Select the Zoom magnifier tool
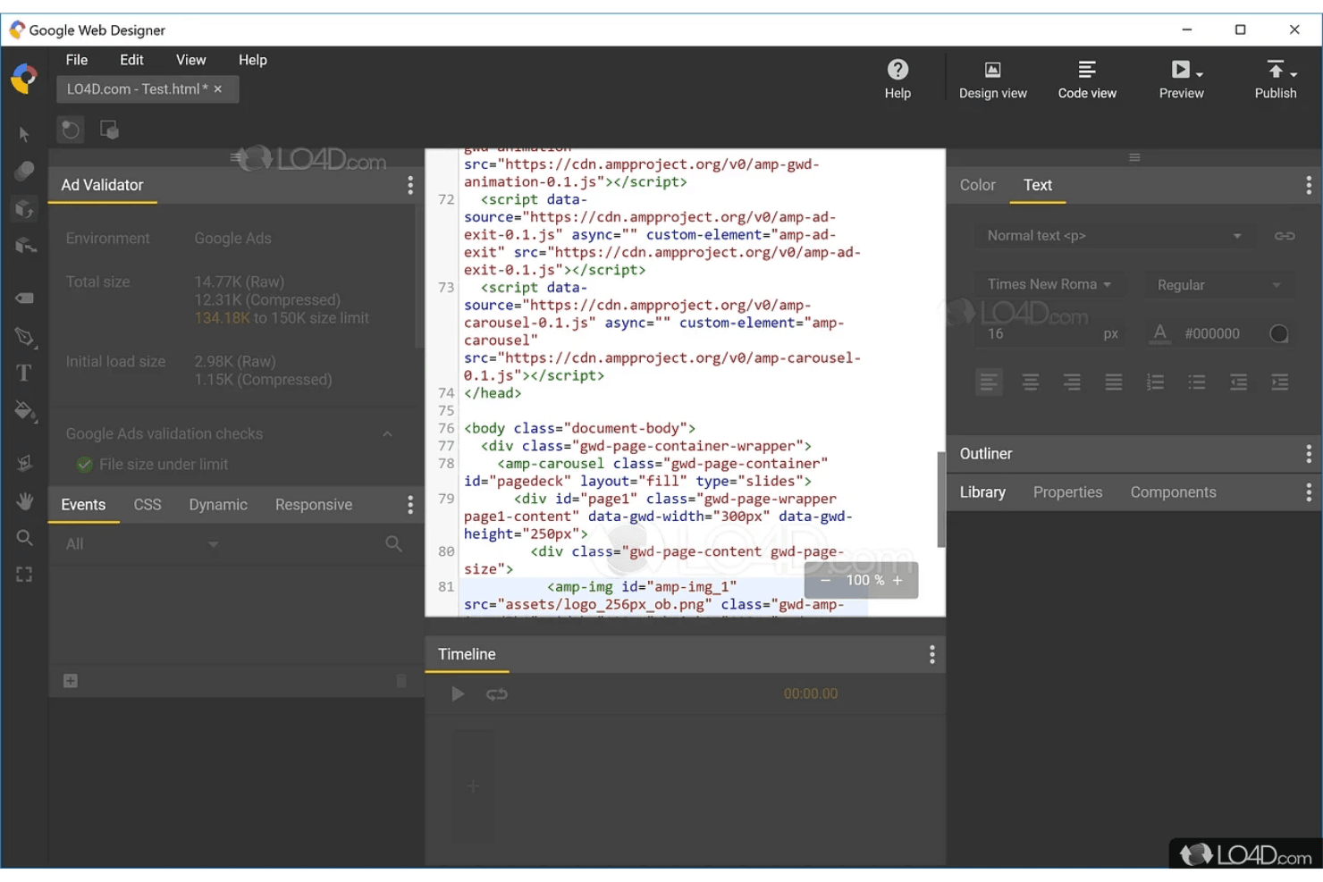The width and height of the screenshot is (1323, 882). click(24, 537)
